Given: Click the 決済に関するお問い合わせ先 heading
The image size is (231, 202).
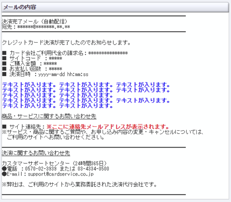Looking at the screenshot, I should (x=36, y=153).
